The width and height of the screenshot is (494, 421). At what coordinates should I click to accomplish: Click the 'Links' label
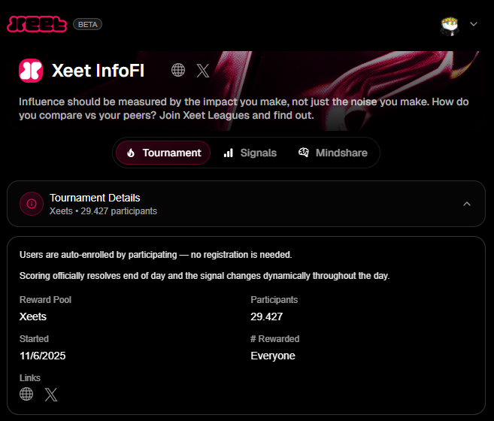[30, 378]
